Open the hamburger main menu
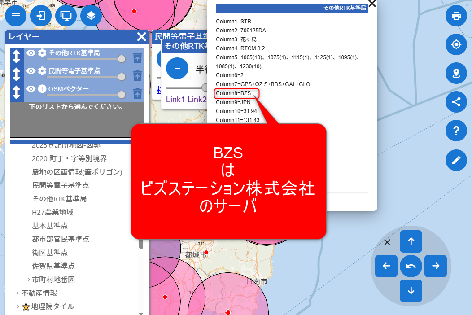Viewport: 472px width, 315px height. [x=16, y=16]
